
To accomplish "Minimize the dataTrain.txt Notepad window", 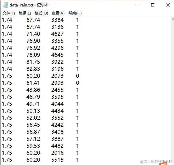I will (138, 5).
